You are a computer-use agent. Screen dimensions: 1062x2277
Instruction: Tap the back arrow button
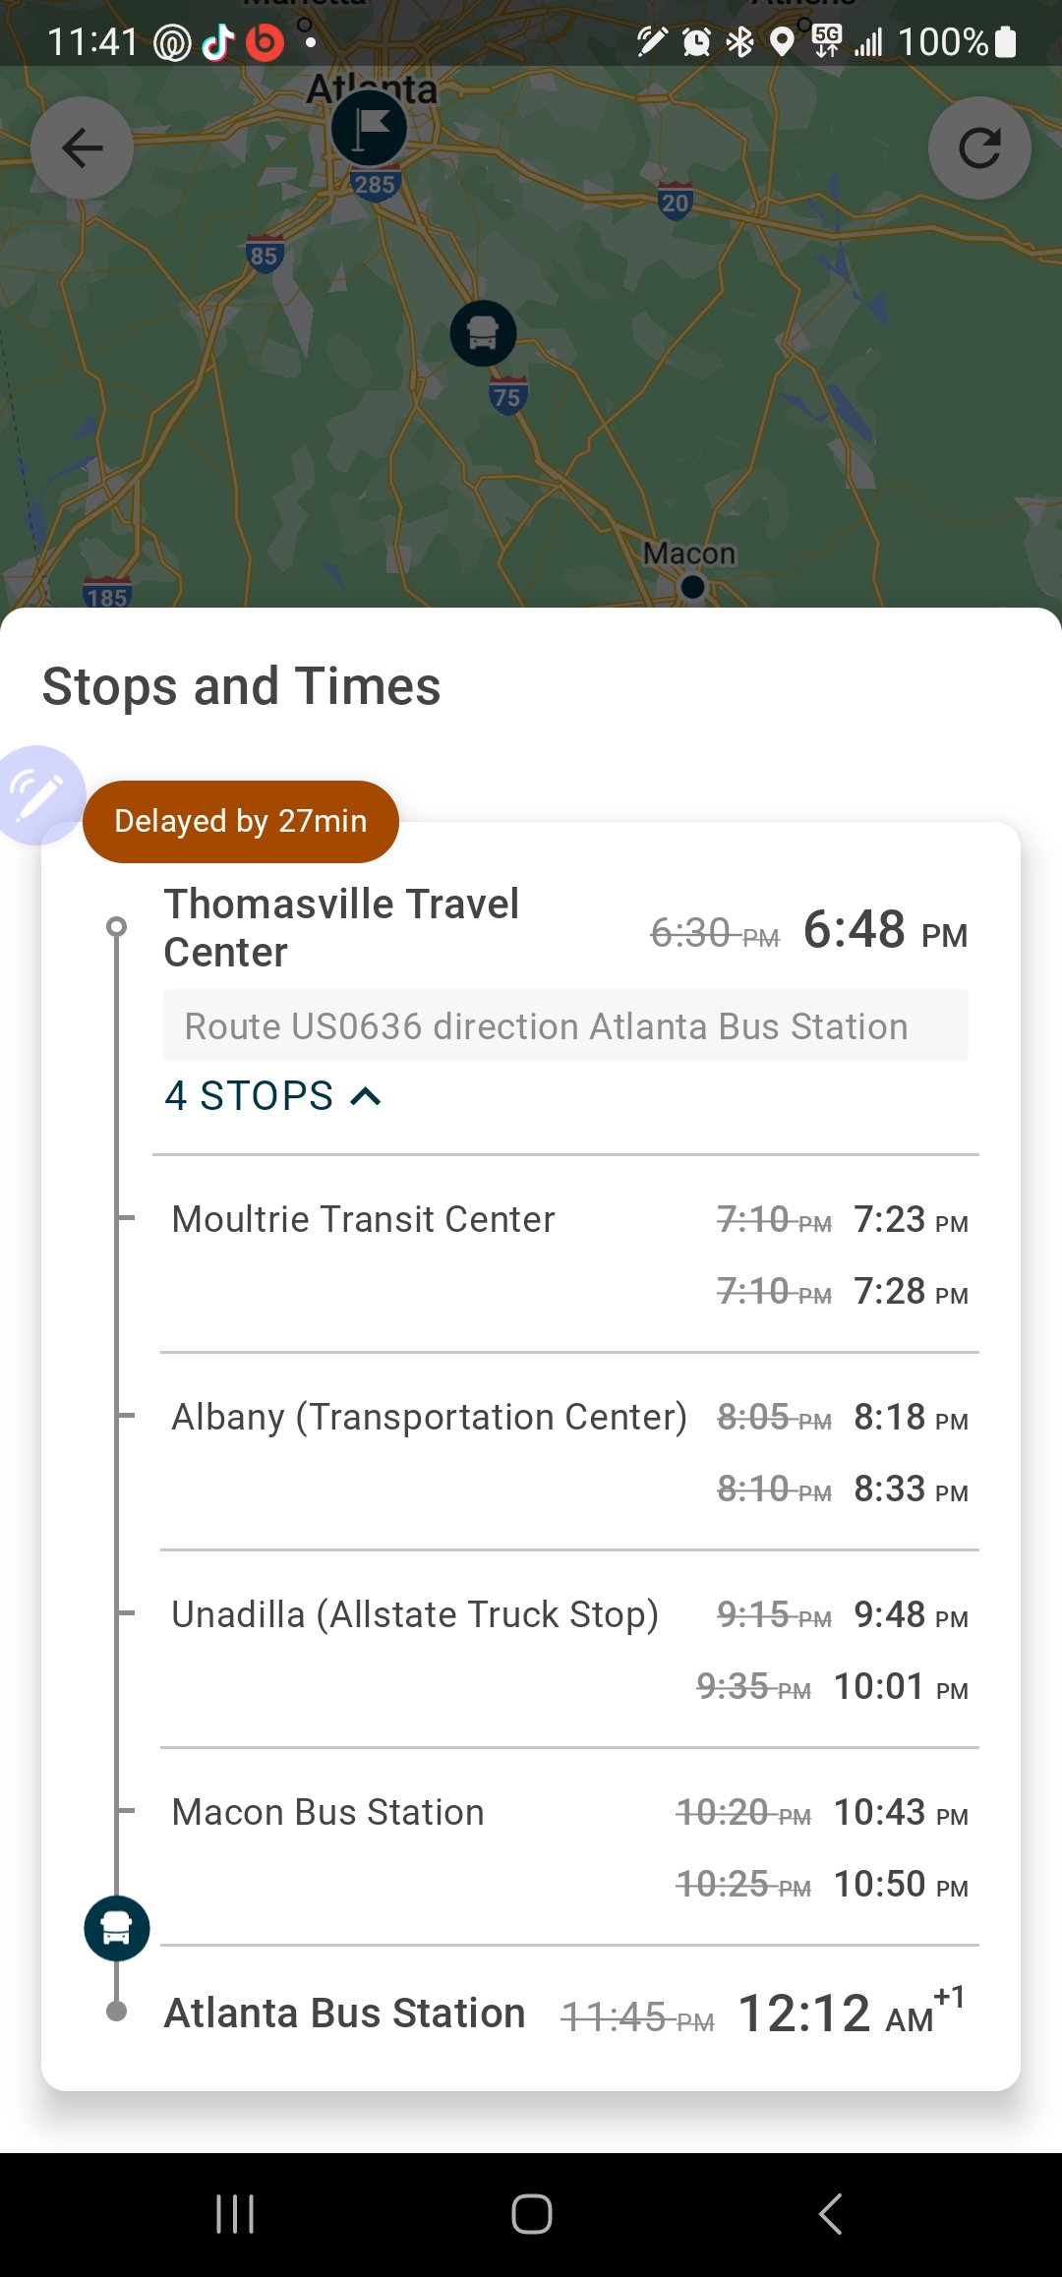point(83,148)
